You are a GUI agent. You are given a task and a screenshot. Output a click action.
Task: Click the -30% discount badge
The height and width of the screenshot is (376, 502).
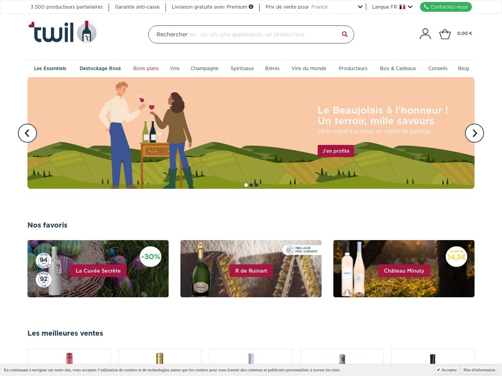point(151,257)
